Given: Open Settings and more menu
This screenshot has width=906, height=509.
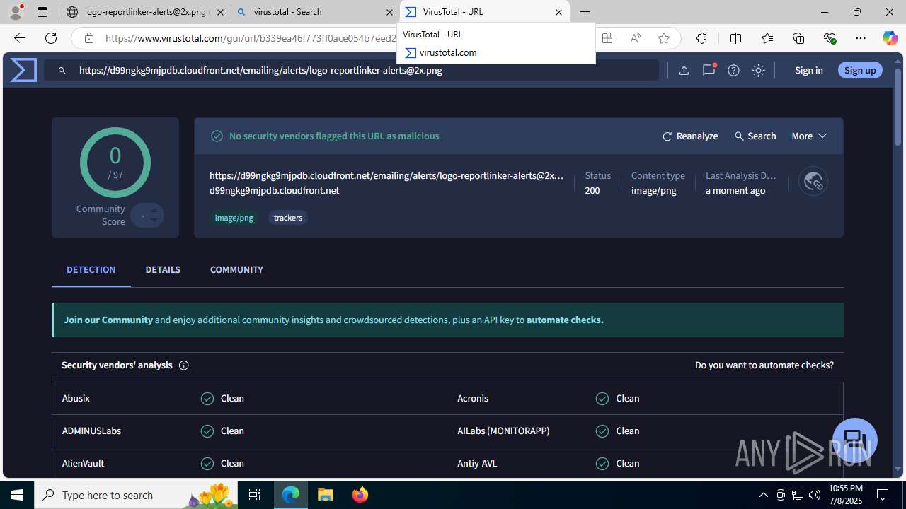Looking at the screenshot, I should pyautogui.click(x=861, y=38).
